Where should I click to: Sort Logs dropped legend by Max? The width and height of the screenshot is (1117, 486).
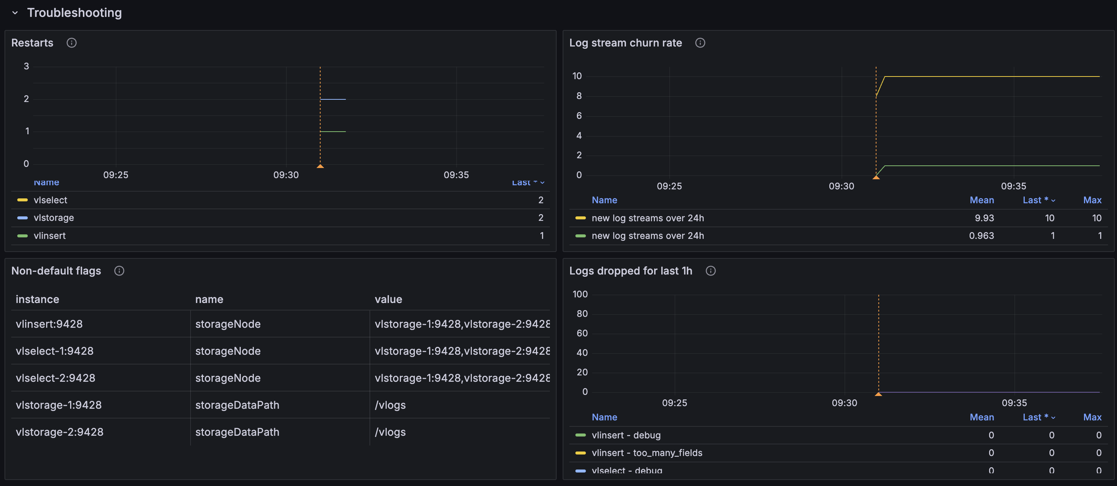click(x=1092, y=417)
